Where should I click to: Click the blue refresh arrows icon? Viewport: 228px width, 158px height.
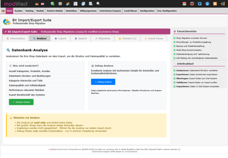[x=200, y=4]
